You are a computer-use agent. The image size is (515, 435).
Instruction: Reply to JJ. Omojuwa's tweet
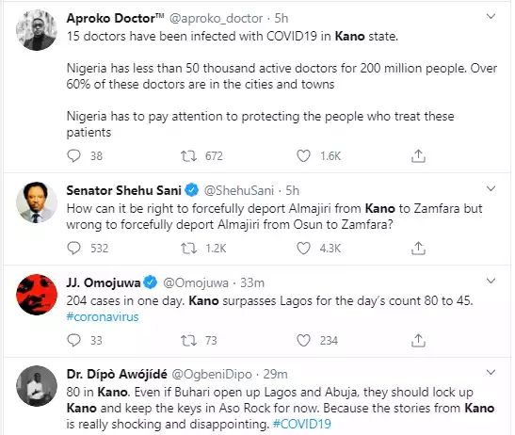click(73, 341)
